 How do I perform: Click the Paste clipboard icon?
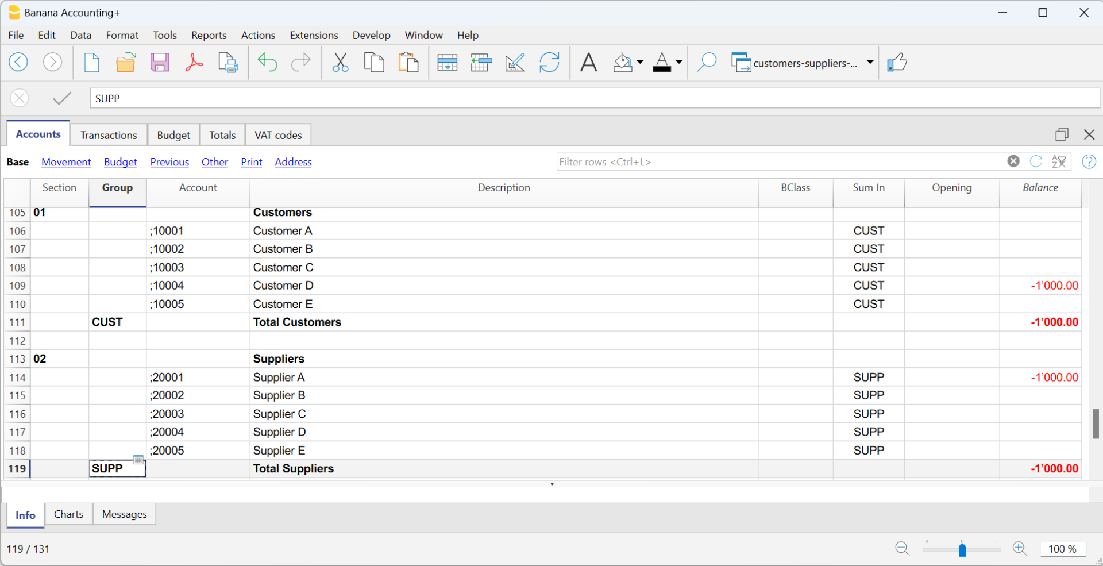click(408, 62)
